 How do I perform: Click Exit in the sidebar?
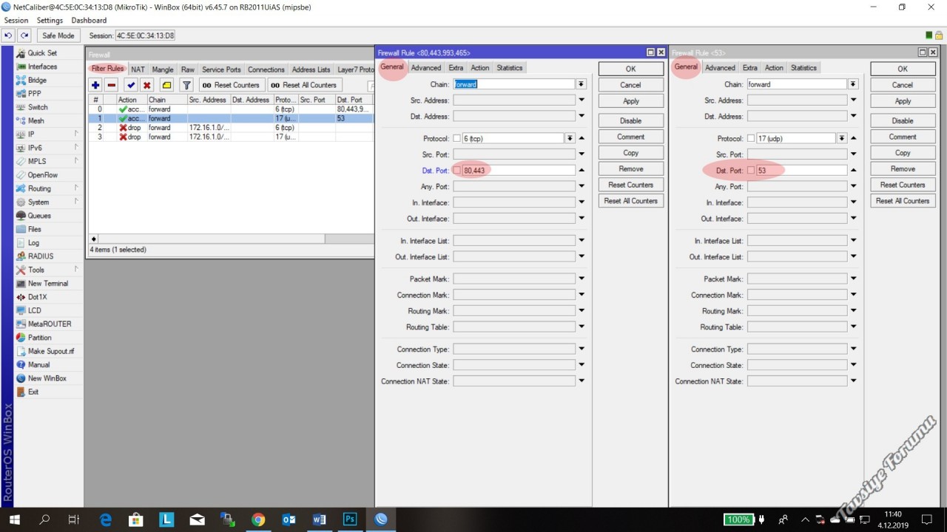33,392
